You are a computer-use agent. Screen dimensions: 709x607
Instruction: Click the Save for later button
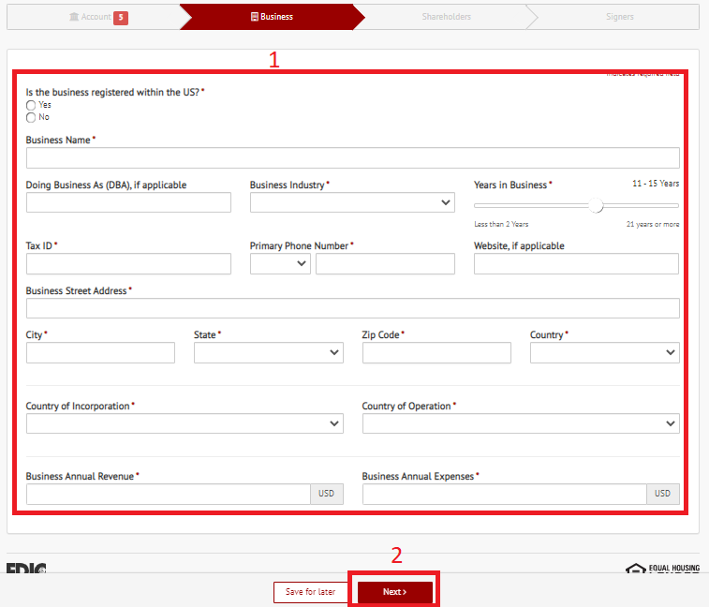pos(310,592)
